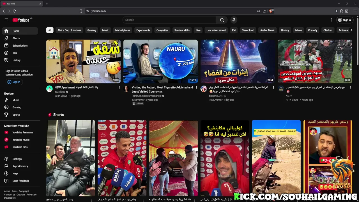Viewport: 359px width, 202px height.
Task: Open the YouTube hamburger guide menu
Action: tap(6, 20)
